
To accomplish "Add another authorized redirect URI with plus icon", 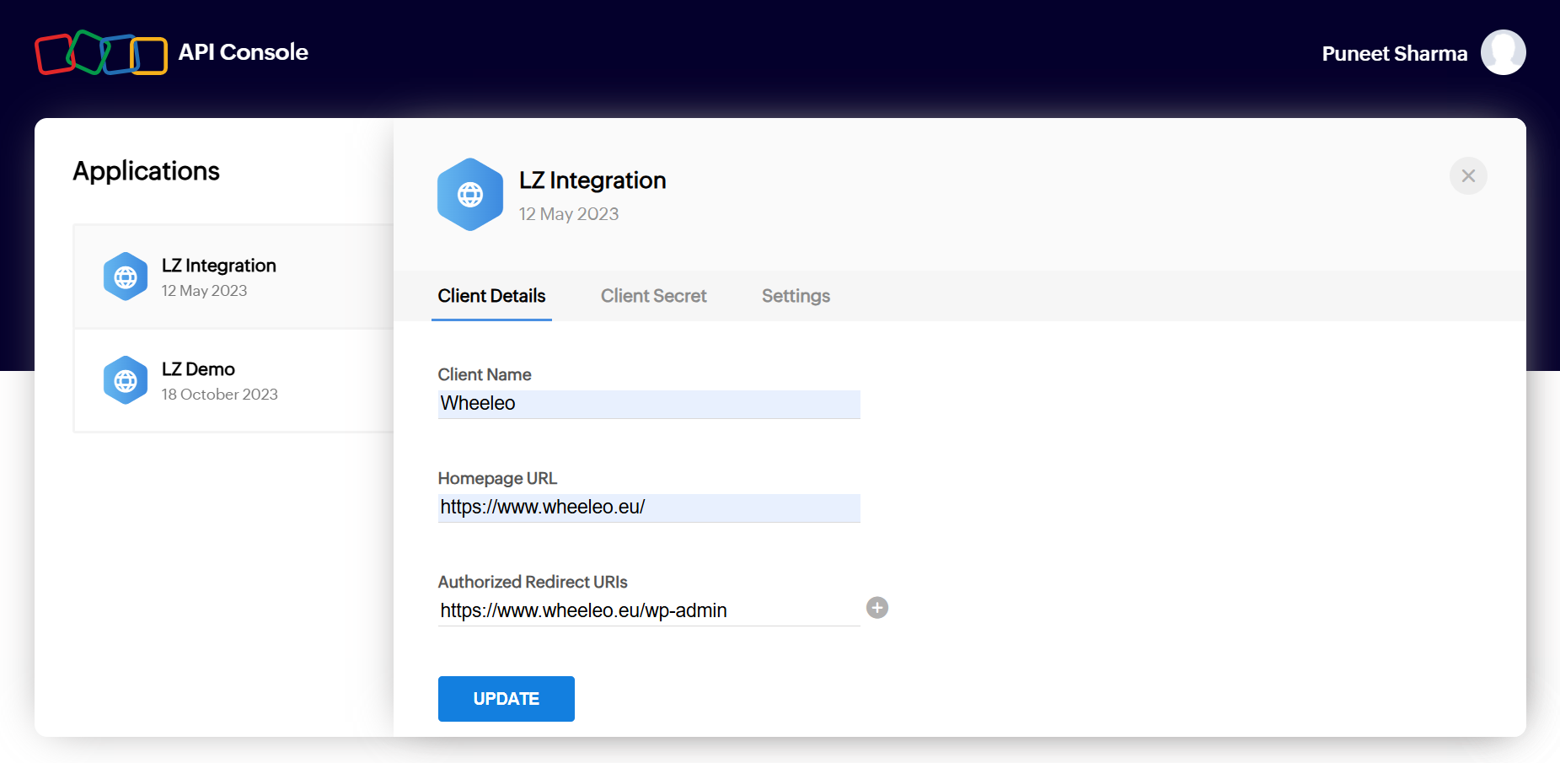I will click(x=877, y=608).
